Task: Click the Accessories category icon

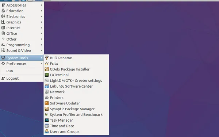Action: [x=3, y=5]
